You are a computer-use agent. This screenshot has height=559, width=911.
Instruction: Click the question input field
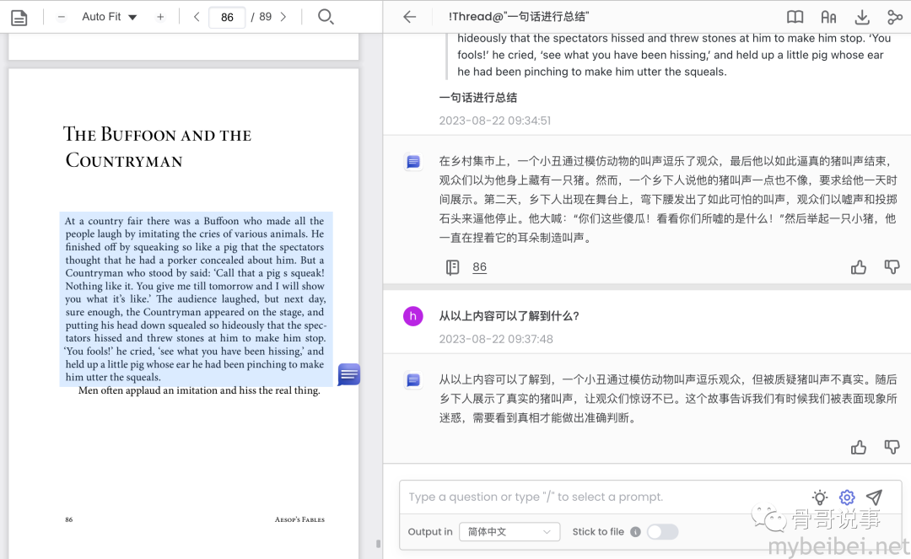[604, 497]
